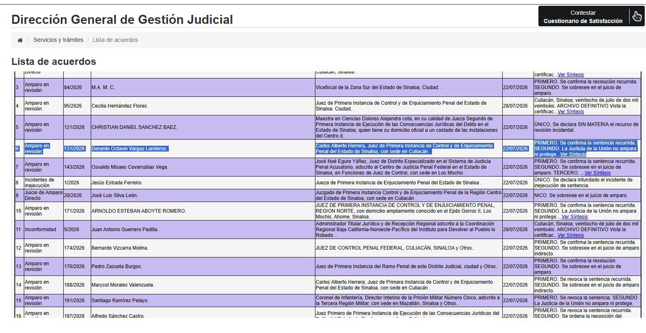Open Ver Síntesis link in row 5/2026
The width and height of the screenshot is (646, 333).
570,235
